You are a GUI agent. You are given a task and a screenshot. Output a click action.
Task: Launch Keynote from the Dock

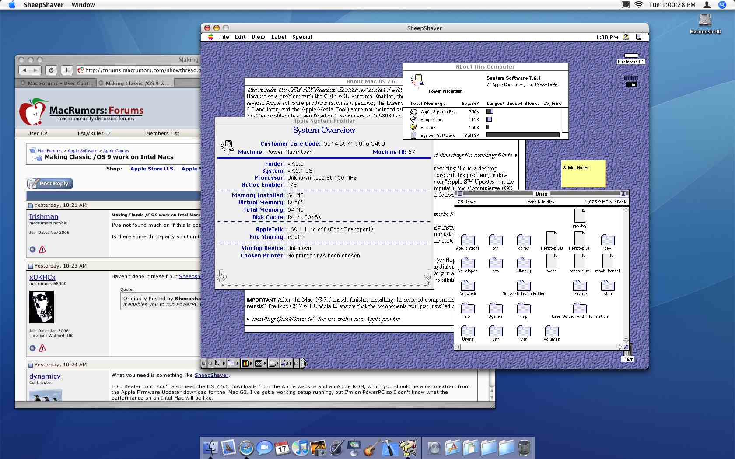click(354, 448)
